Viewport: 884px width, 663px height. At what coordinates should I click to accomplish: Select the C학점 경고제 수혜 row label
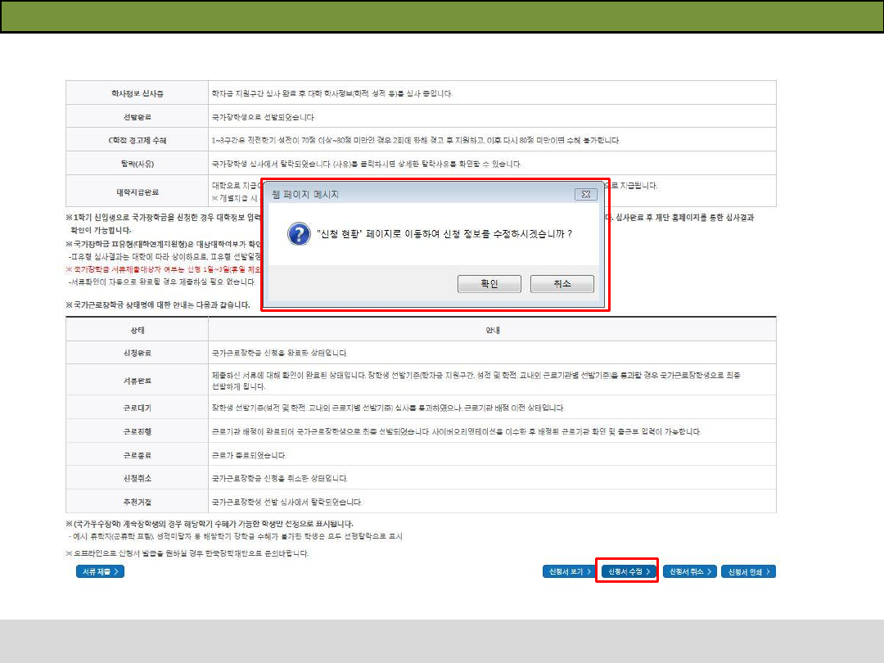[x=137, y=140]
